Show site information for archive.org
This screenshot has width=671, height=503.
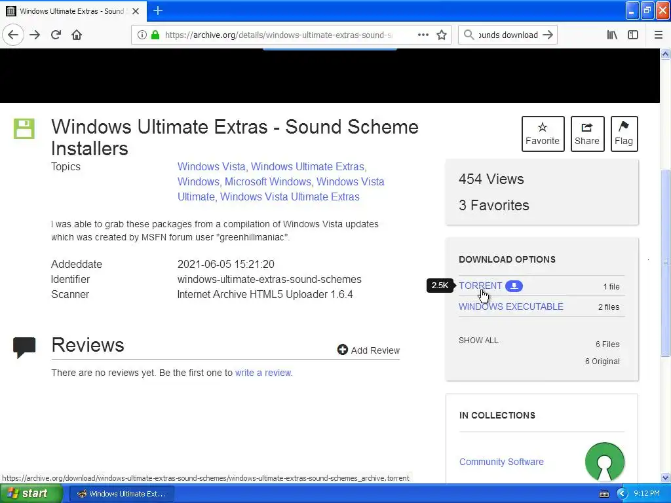[x=142, y=35]
